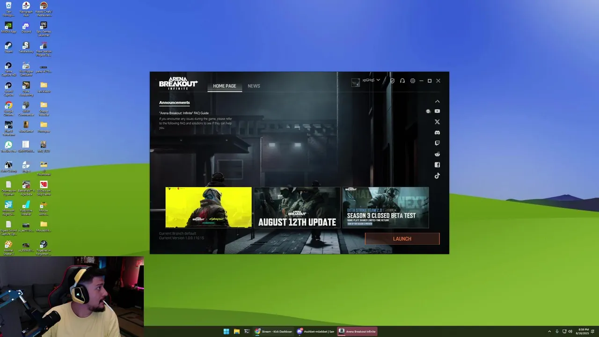Image resolution: width=599 pixels, height=337 pixels.
Task: Launch the game with LAUNCH button
Action: (x=402, y=239)
